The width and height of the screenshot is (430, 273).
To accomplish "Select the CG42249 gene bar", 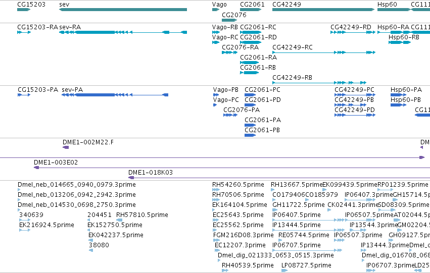I will 323,10.
